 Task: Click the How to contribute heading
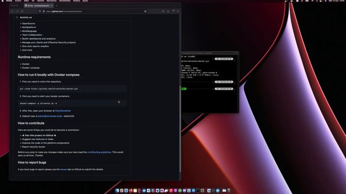pyautogui.click(x=31, y=123)
